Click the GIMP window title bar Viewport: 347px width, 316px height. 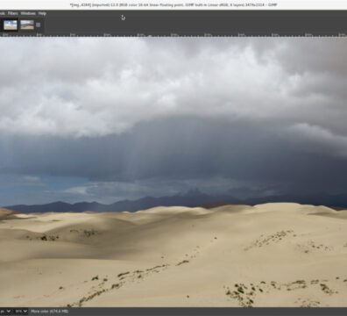point(173,4)
